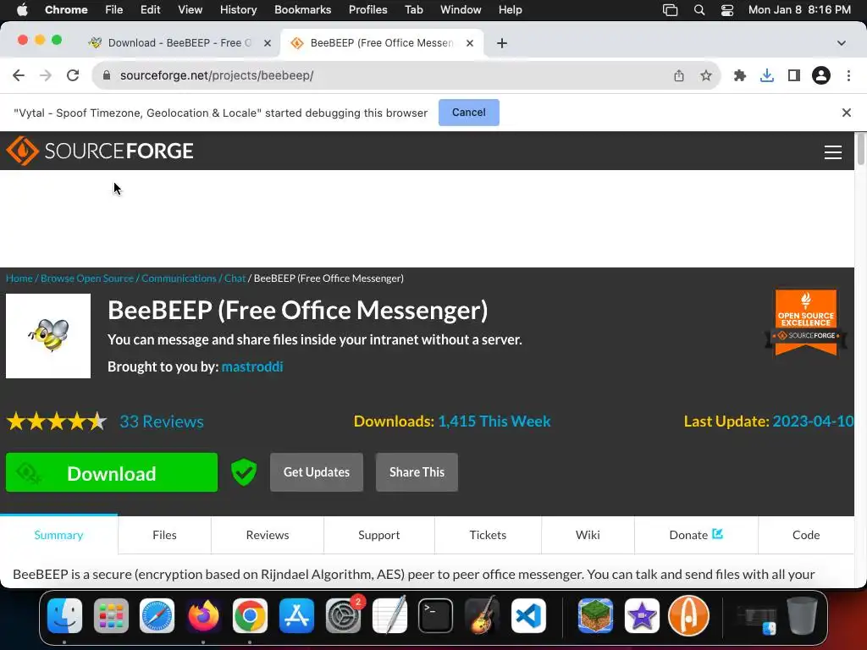
Task: Click the green security shield checkmark
Action: 244,472
